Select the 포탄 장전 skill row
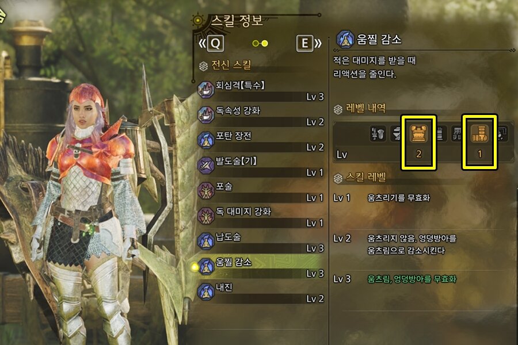The width and height of the screenshot is (518, 345). point(261,140)
